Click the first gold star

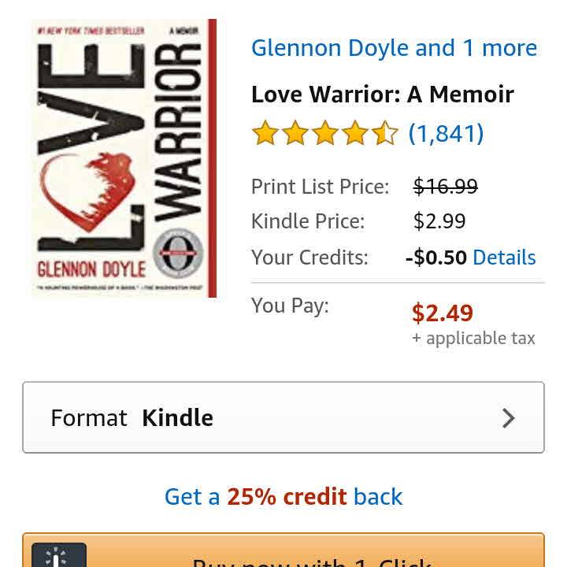pos(265,133)
